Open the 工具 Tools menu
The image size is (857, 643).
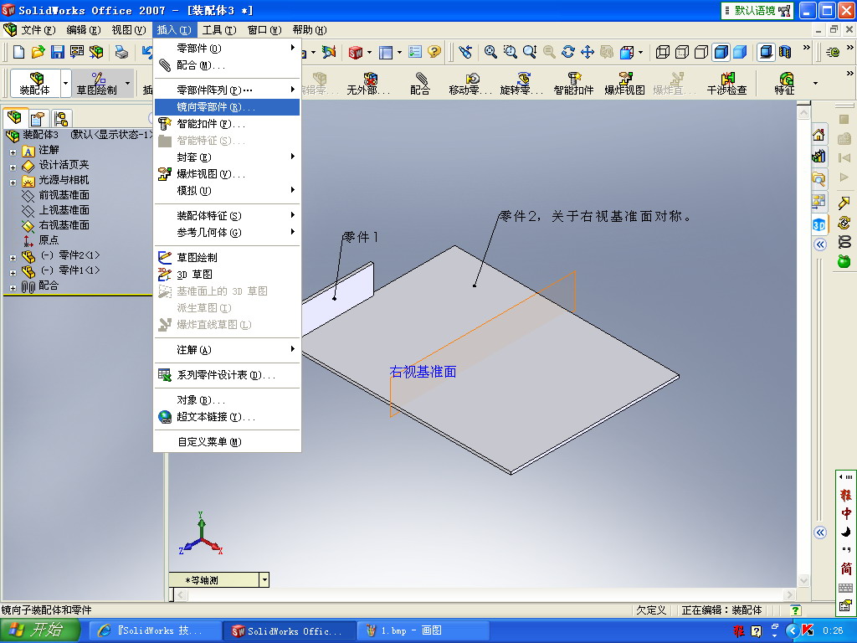pos(218,29)
